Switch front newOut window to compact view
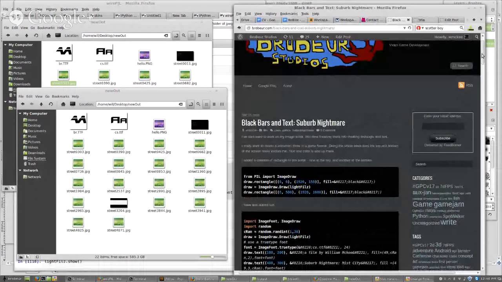Viewport: 502px width, 282px height. click(x=222, y=104)
